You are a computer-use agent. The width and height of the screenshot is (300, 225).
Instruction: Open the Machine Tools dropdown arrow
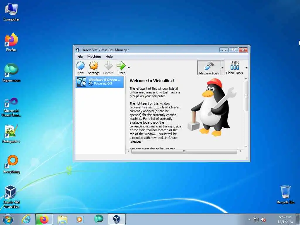click(222, 68)
